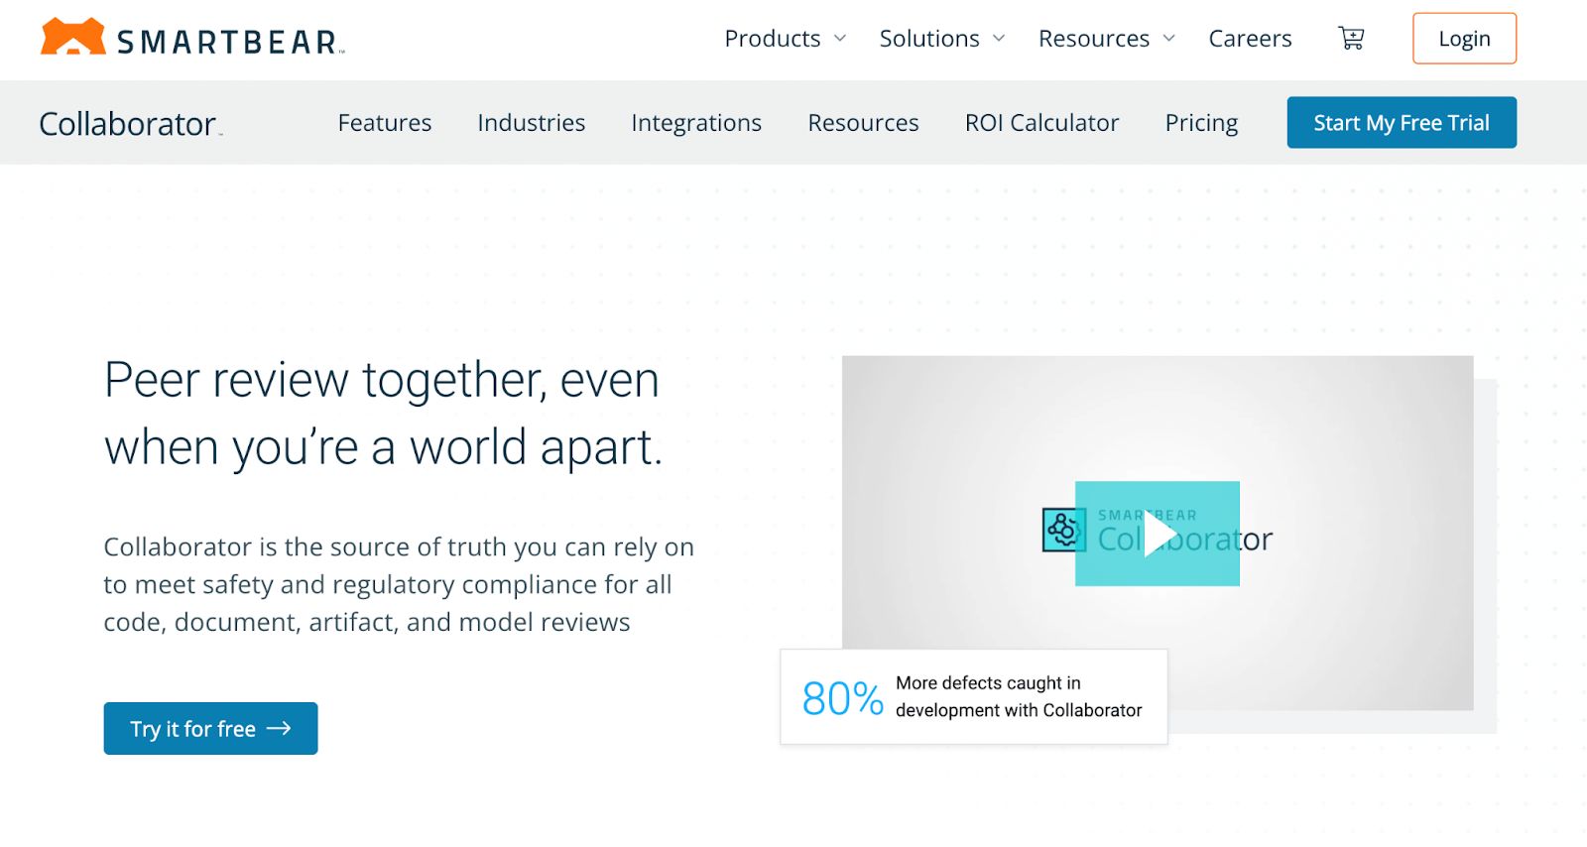The height and width of the screenshot is (847, 1587).
Task: Click the Collaborator description paragraph
Action: point(399,584)
